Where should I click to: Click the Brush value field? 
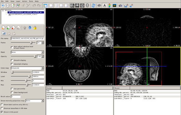16,96
